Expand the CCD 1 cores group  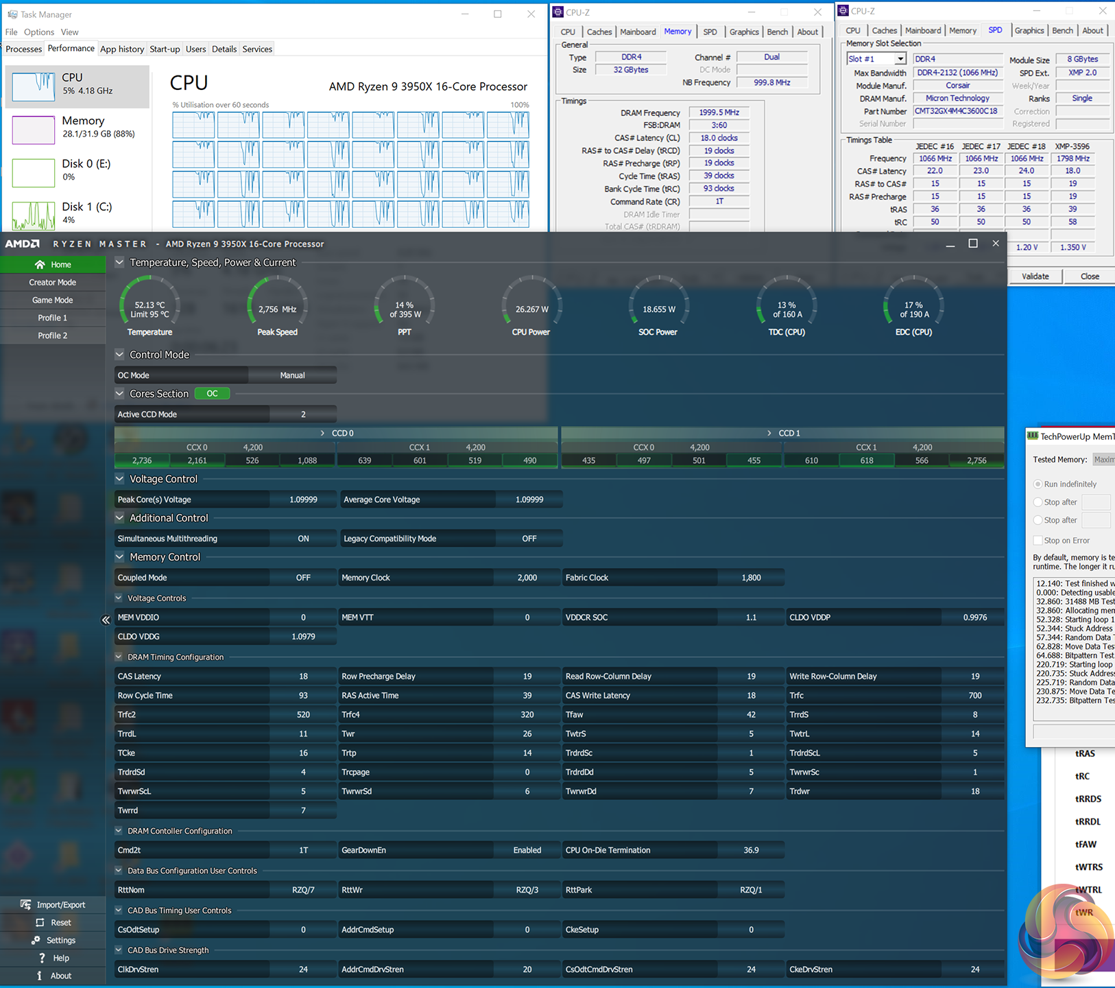pyautogui.click(x=769, y=433)
